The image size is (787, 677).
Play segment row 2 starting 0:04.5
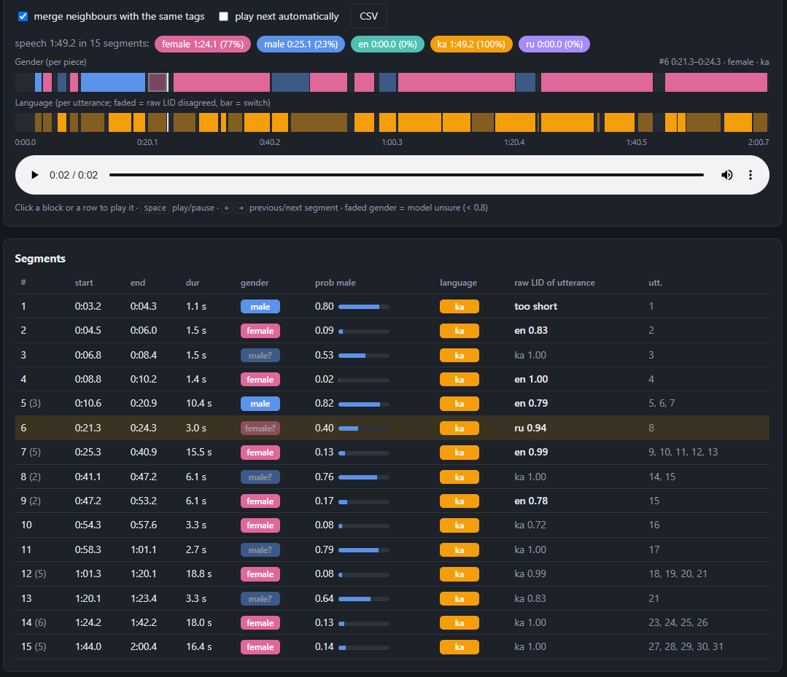click(392, 330)
